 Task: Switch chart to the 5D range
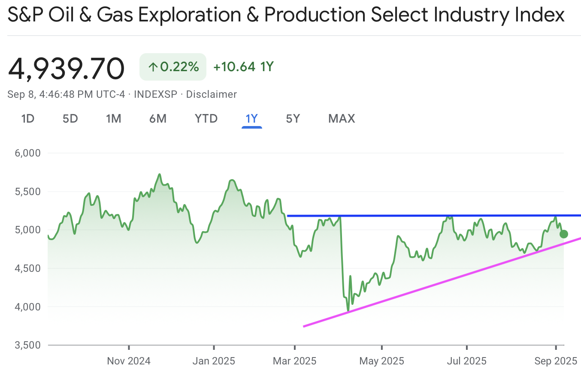coord(70,118)
